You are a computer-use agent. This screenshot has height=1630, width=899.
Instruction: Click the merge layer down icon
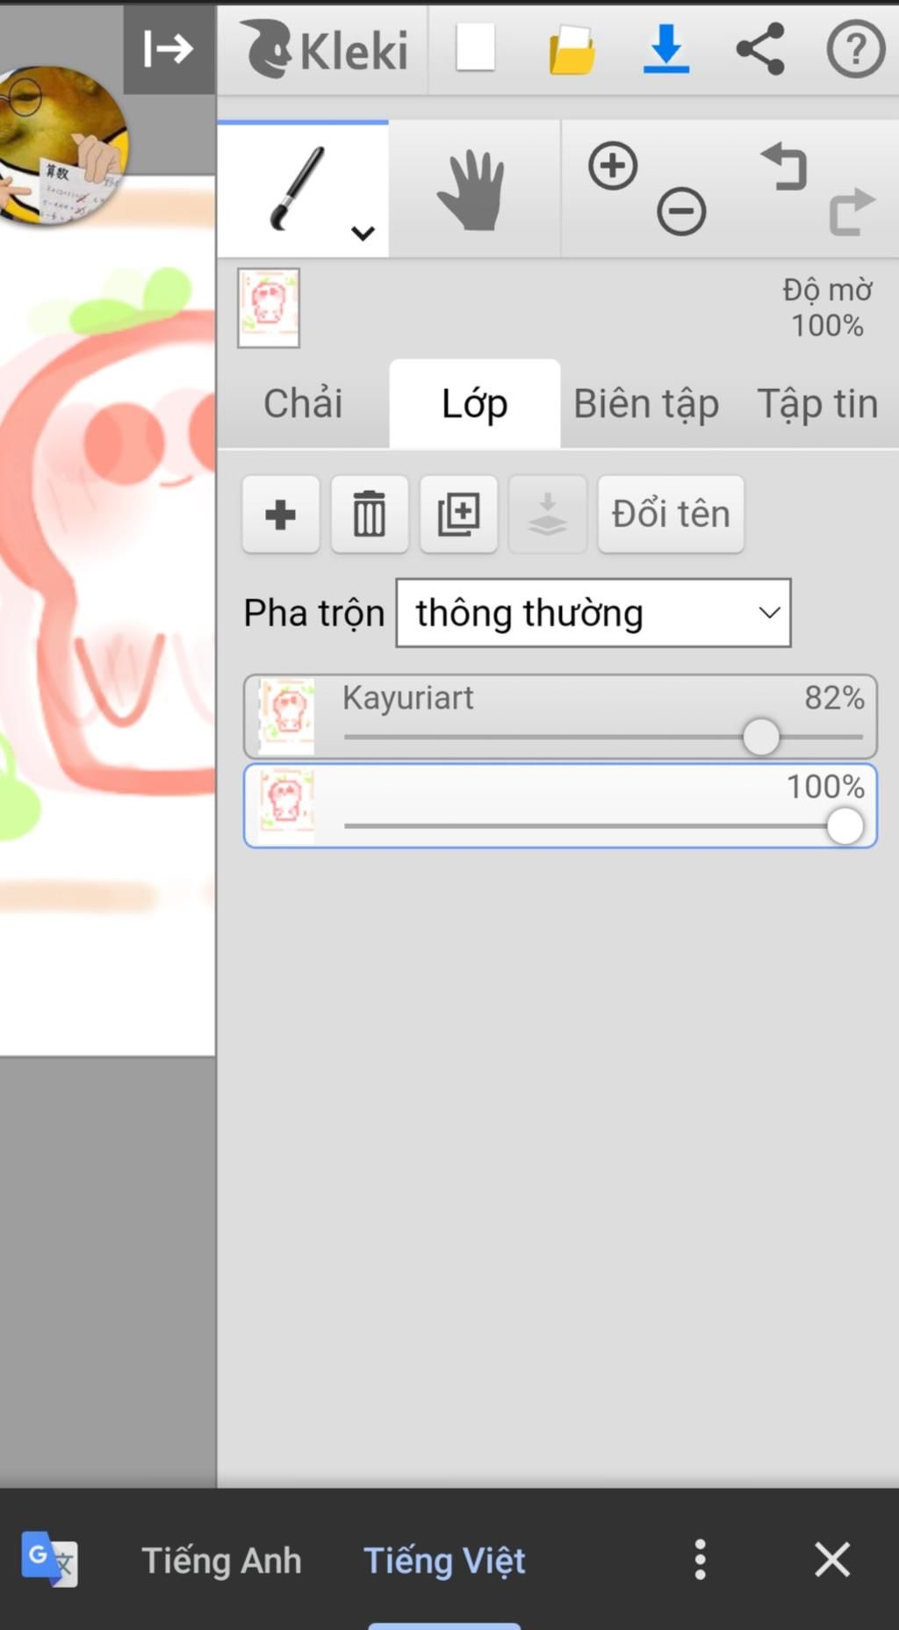point(547,515)
